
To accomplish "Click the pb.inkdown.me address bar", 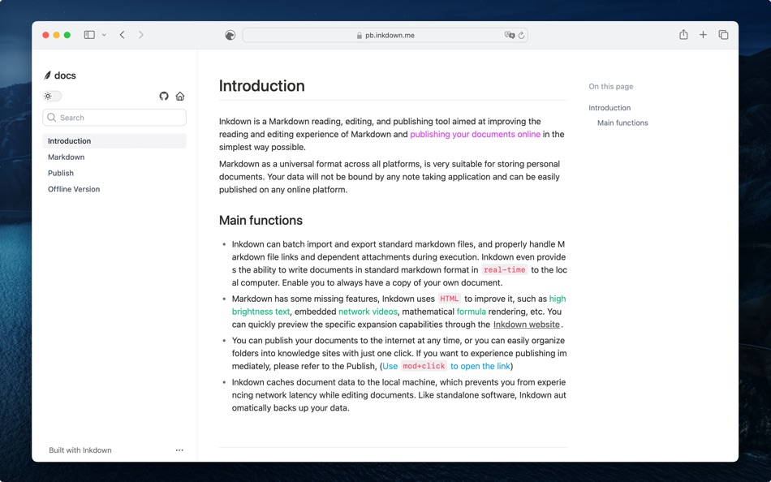I will click(385, 36).
